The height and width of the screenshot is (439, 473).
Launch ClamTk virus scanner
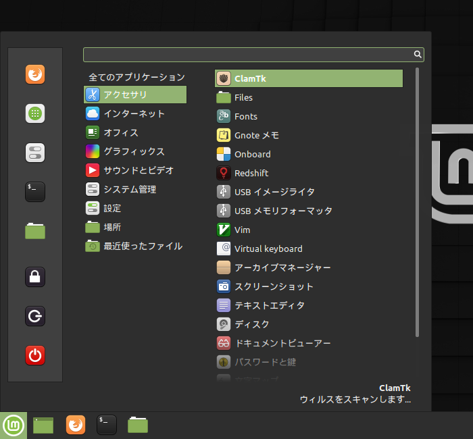[x=309, y=79]
